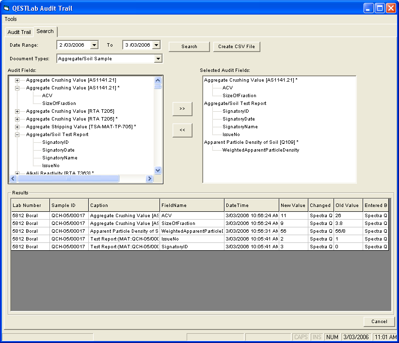
Task: Open the end date dropdown
Action: click(x=156, y=45)
